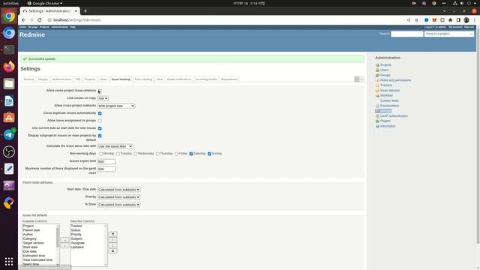
Task: Move selected column to bottom
Action: coord(112,251)
